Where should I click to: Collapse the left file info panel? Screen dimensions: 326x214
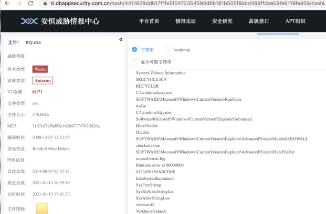121,39
